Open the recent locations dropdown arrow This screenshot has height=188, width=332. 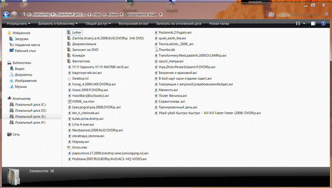coord(19,15)
